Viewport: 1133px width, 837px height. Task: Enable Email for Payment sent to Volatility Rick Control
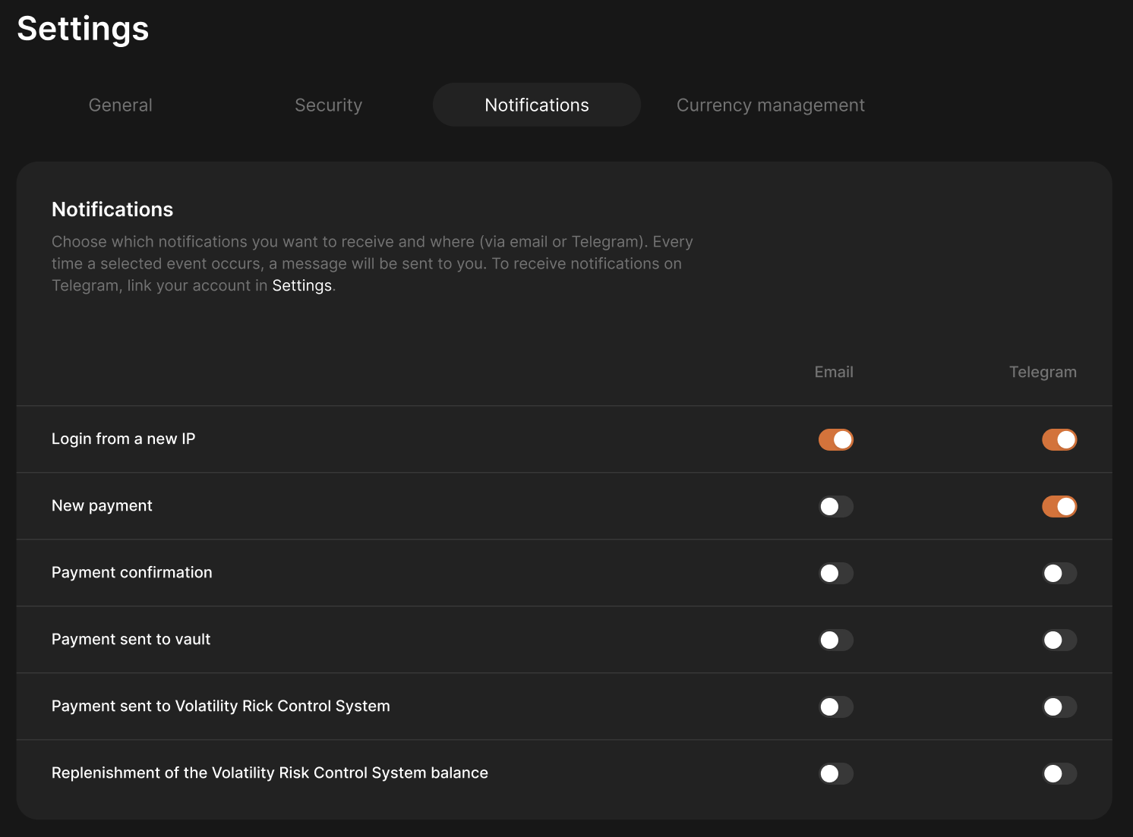pyautogui.click(x=835, y=707)
